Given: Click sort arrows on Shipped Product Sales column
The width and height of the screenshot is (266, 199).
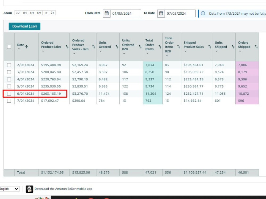Looking at the screenshot, I should [x=210, y=47].
